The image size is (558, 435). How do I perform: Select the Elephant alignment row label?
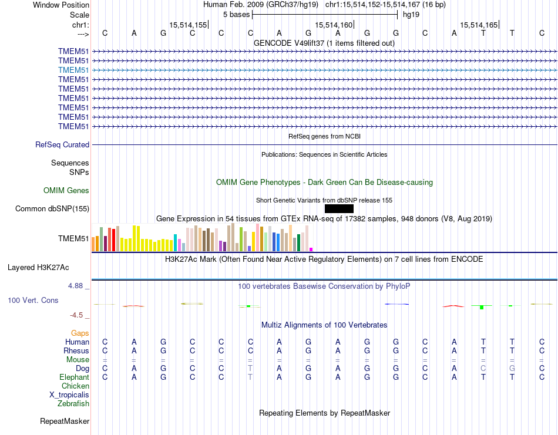click(74, 377)
